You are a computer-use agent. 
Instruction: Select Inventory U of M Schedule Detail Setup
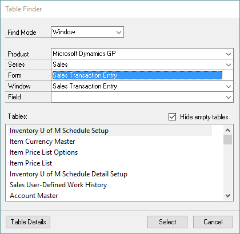(x=69, y=174)
